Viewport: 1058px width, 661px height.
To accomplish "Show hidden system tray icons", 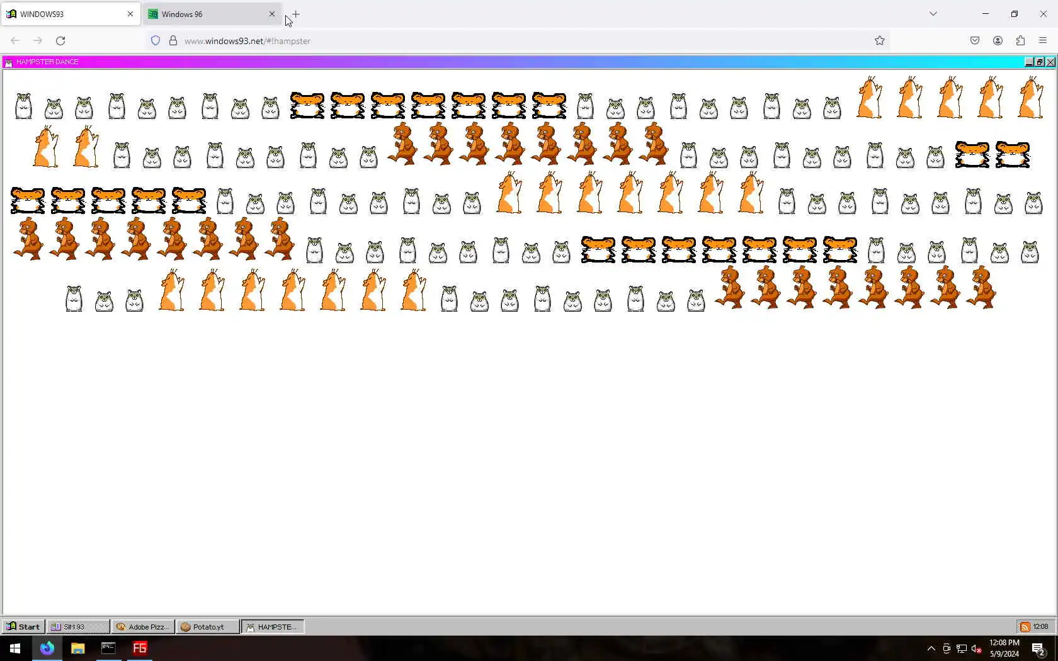I will click(931, 648).
